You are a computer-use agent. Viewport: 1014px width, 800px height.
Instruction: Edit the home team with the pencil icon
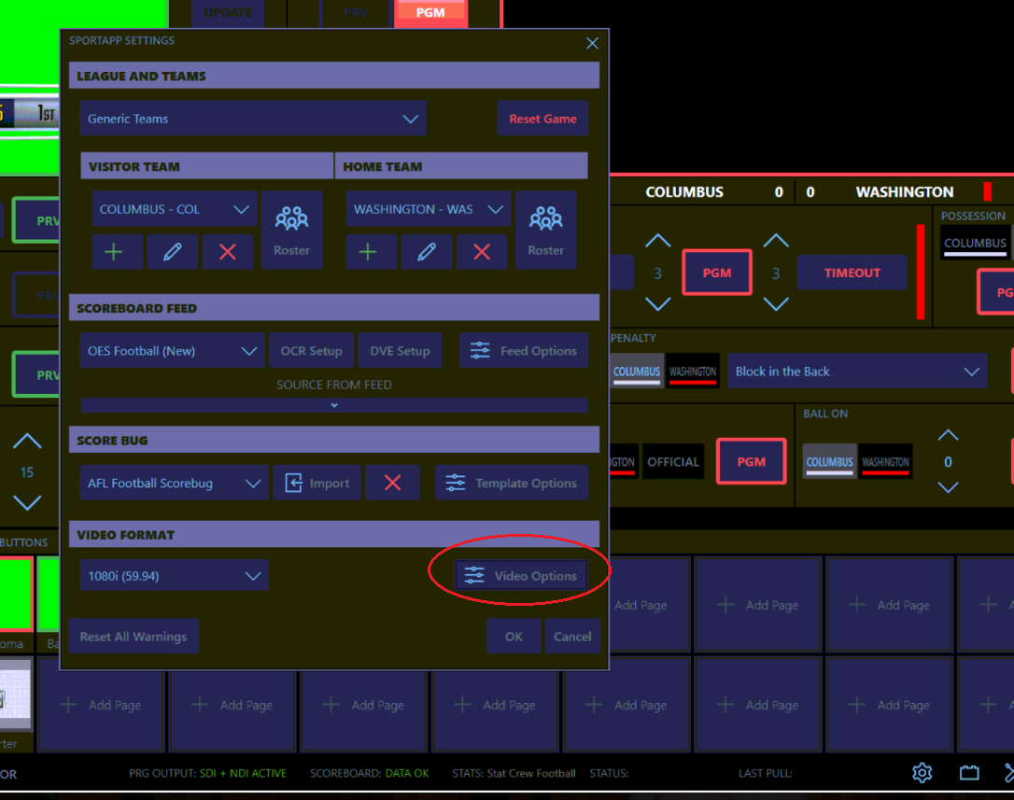(426, 252)
